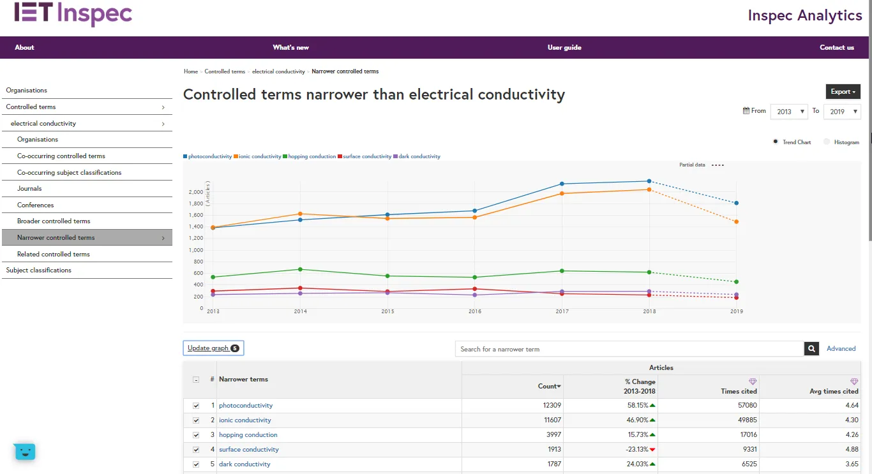Open the User guide menu item
The width and height of the screenshot is (872, 474).
pyautogui.click(x=564, y=47)
